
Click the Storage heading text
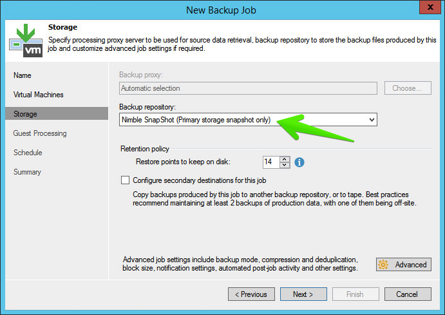click(62, 27)
